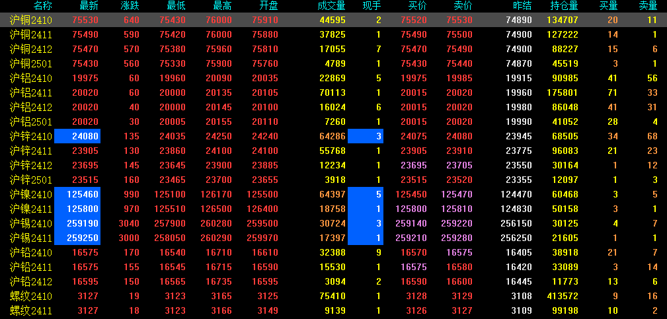
Task: Click open interest 99198 for 螺纹2411
Action: pyautogui.click(x=565, y=310)
